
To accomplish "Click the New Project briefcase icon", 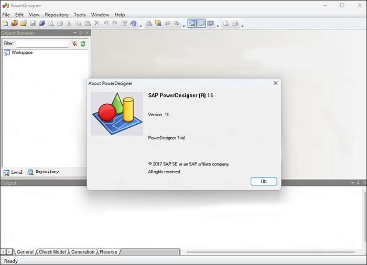I will click(x=15, y=24).
